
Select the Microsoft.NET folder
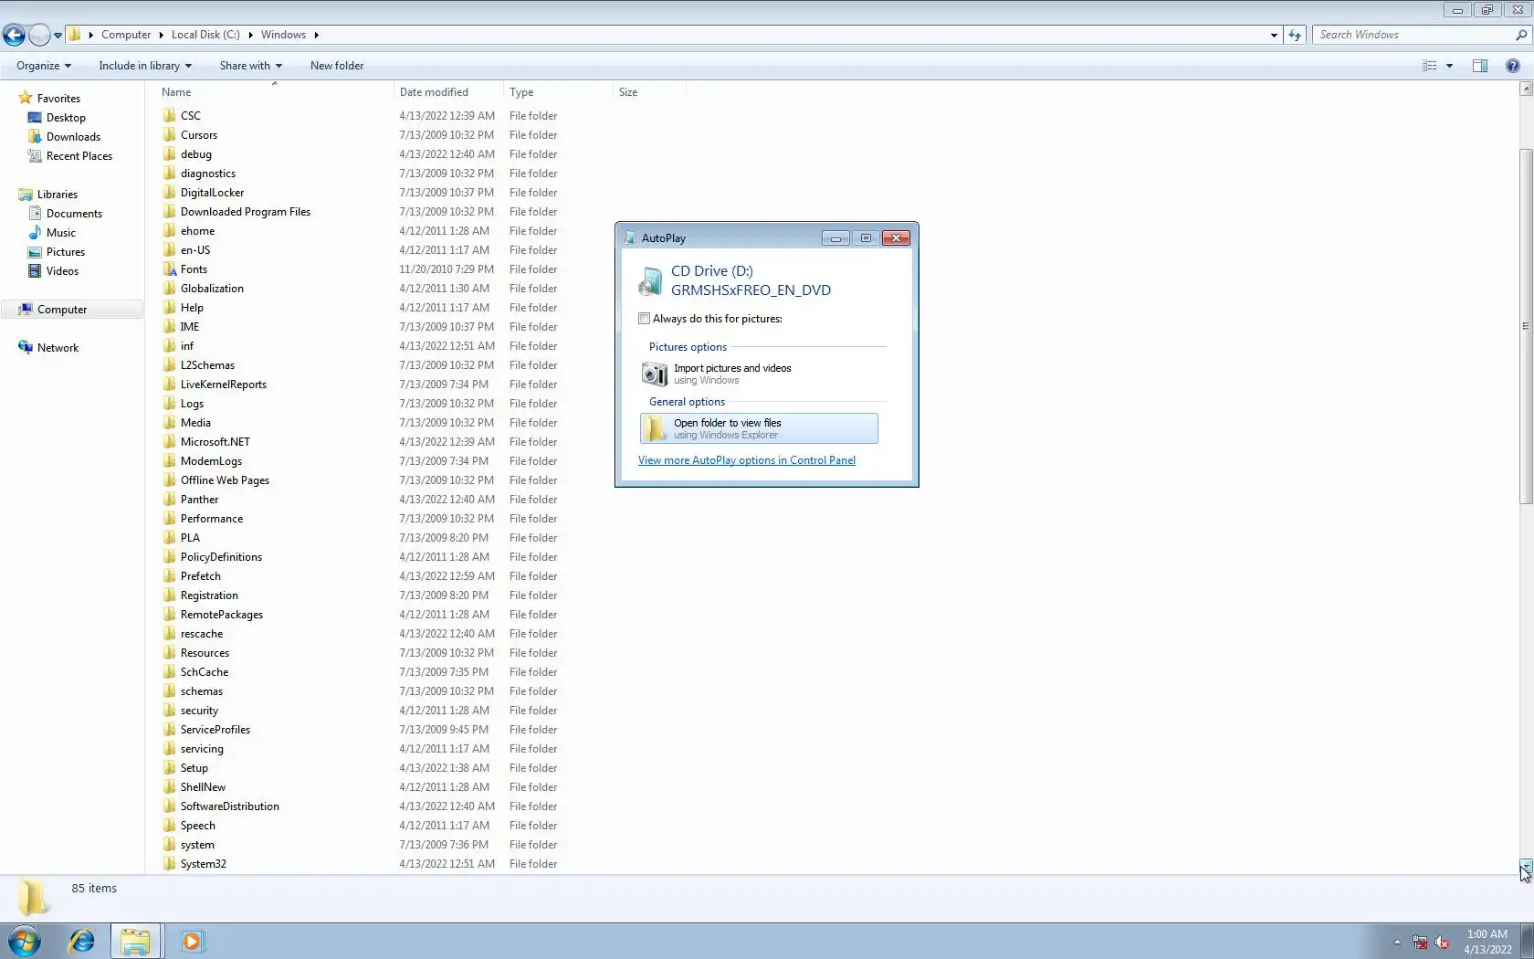pos(215,442)
